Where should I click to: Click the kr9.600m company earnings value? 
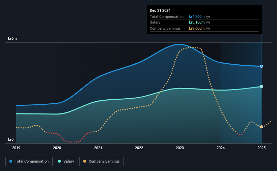197,28
